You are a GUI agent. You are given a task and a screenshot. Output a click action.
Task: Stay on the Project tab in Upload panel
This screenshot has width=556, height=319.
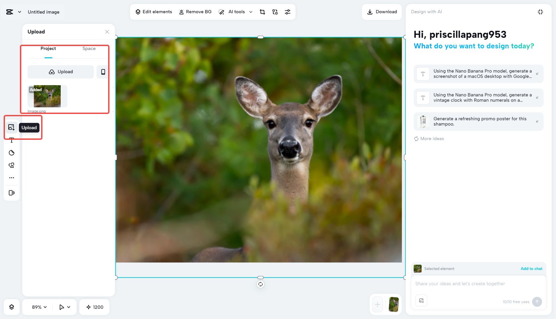tap(48, 48)
